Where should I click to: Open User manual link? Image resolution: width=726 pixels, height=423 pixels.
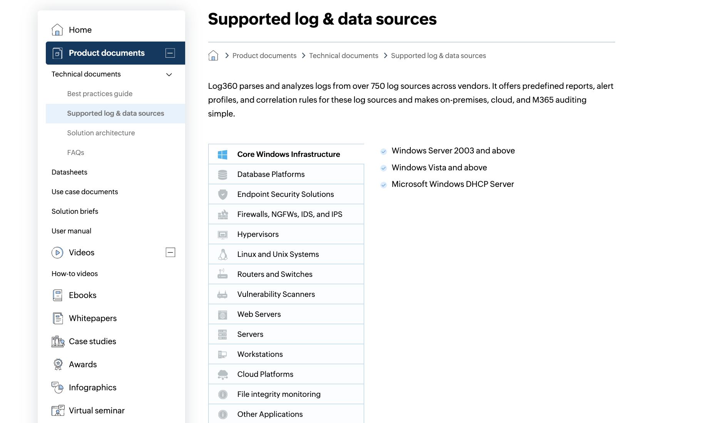click(x=71, y=231)
